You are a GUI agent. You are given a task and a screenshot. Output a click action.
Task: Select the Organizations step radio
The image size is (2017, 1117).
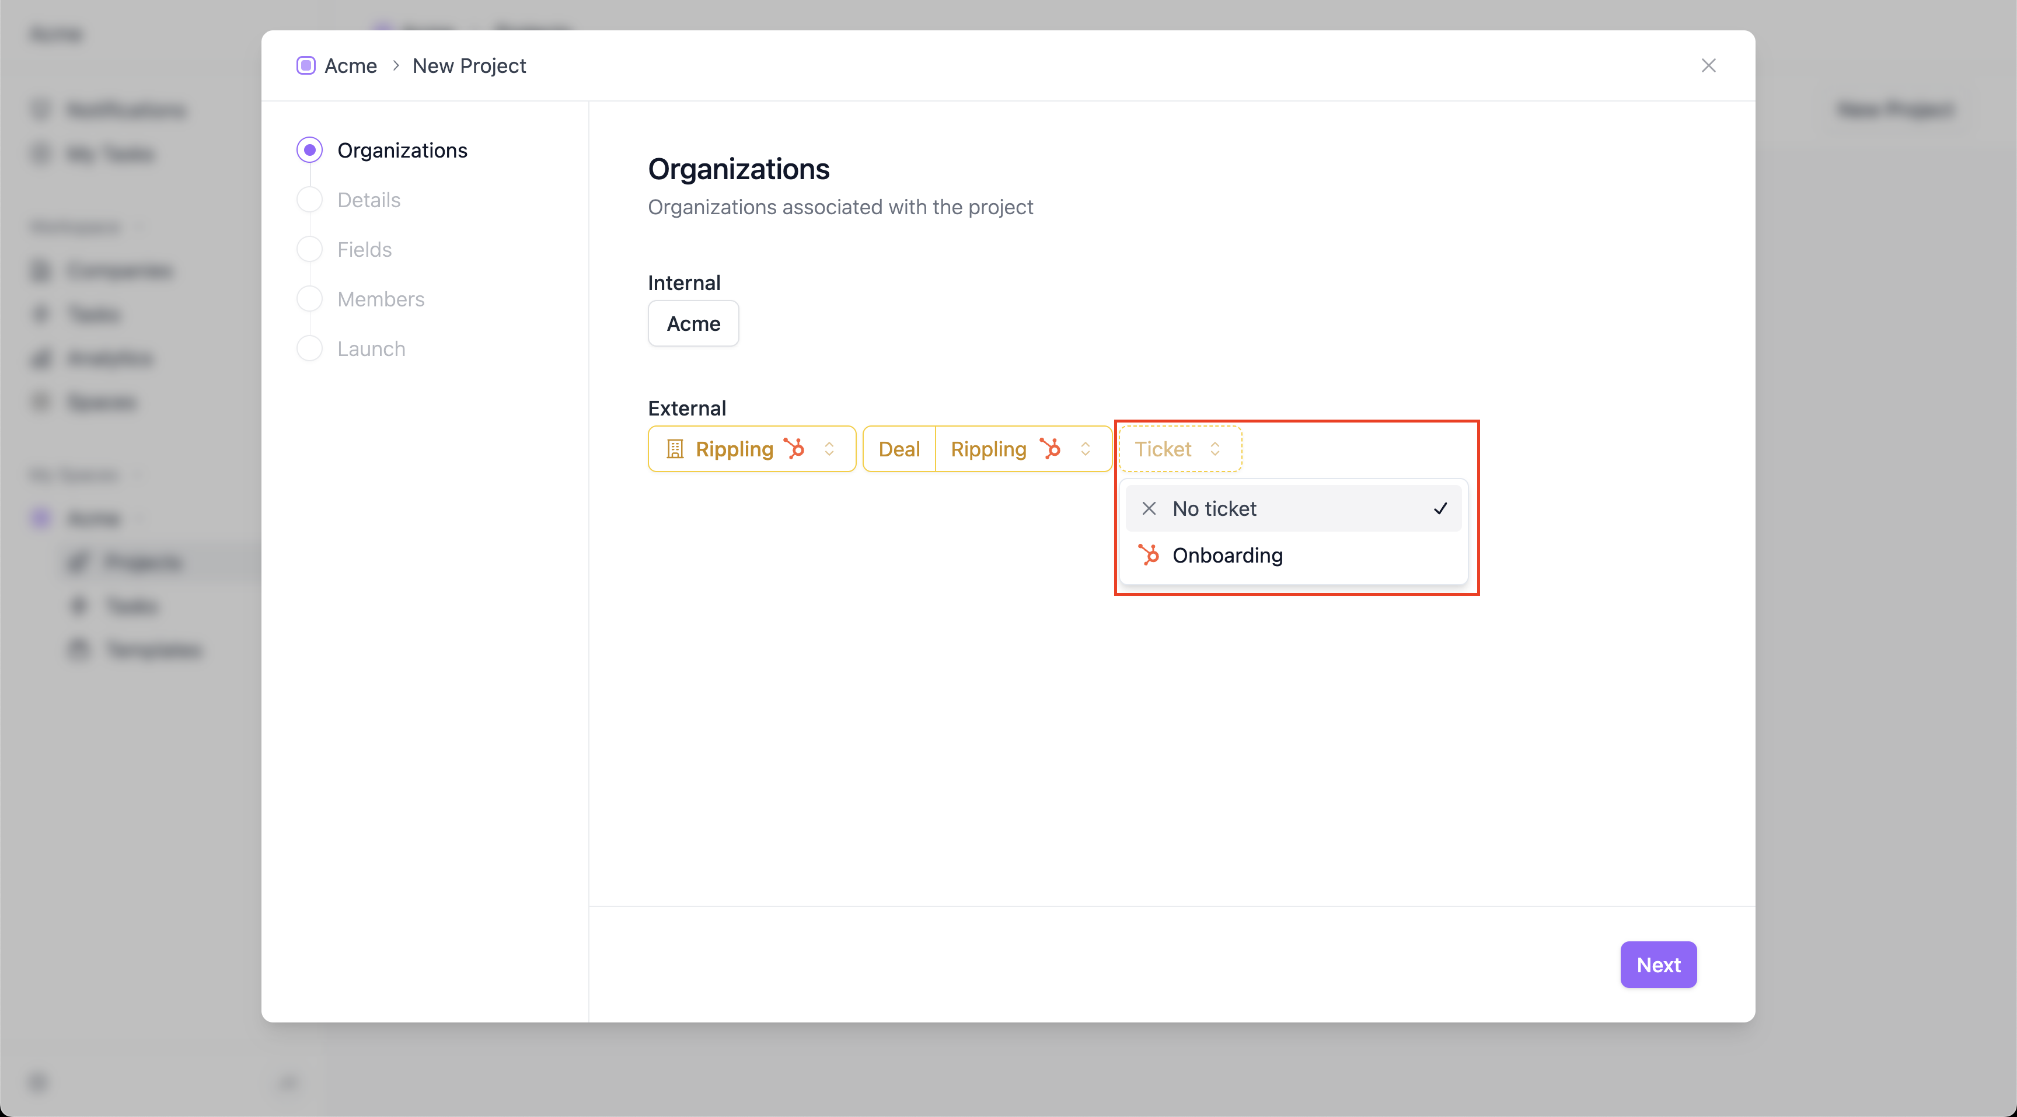pyautogui.click(x=310, y=151)
